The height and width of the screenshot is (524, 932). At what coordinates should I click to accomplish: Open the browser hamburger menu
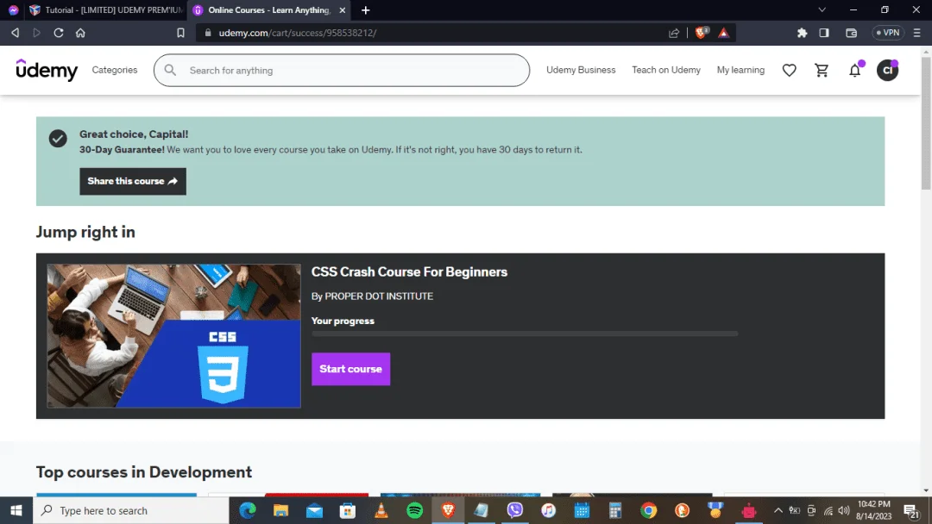pyautogui.click(x=917, y=33)
